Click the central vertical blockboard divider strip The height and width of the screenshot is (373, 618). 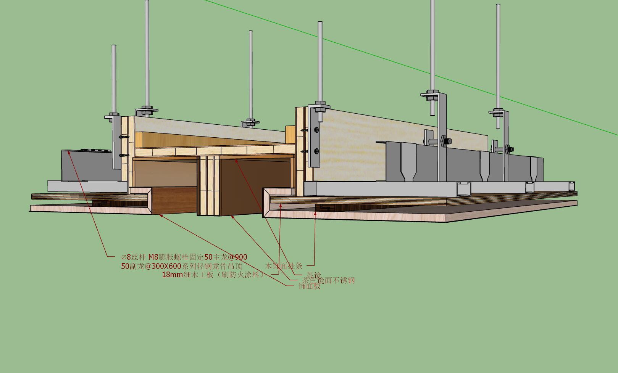point(208,186)
